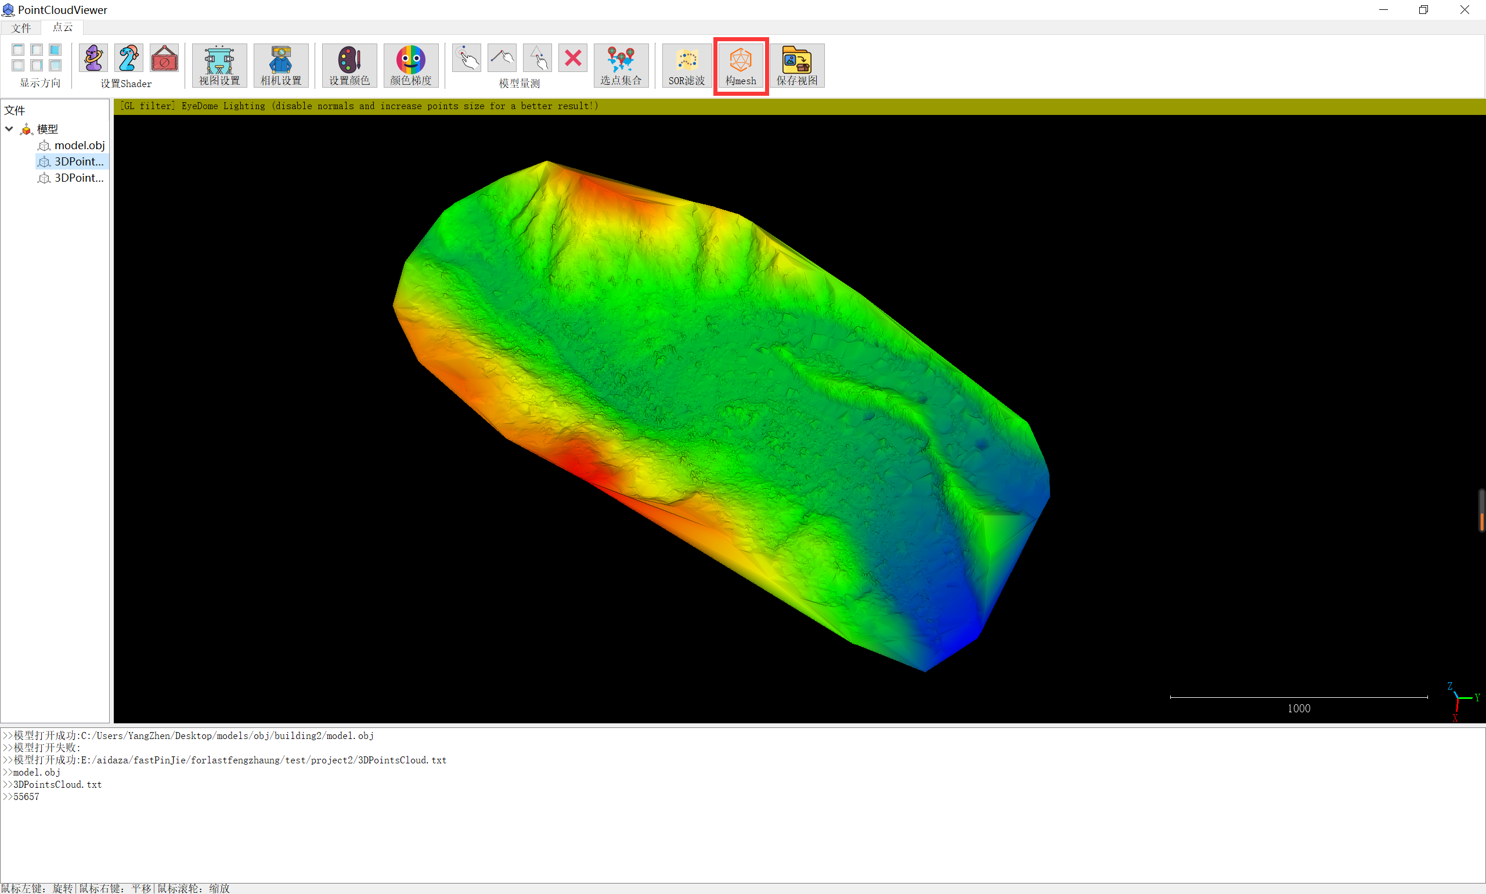This screenshot has width=1486, height=894.
Task: Select model.obj in the file tree
Action: tap(79, 145)
